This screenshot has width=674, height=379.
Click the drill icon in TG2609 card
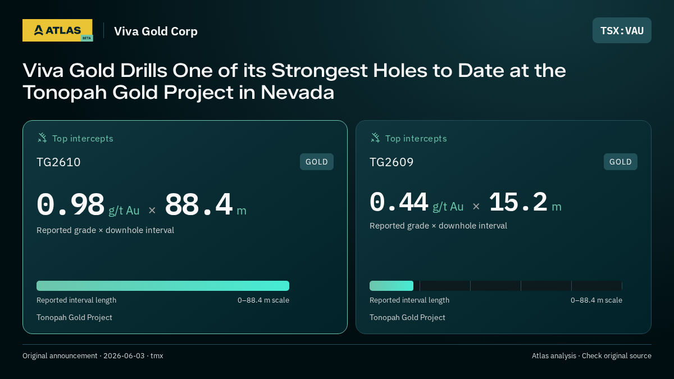(x=375, y=138)
